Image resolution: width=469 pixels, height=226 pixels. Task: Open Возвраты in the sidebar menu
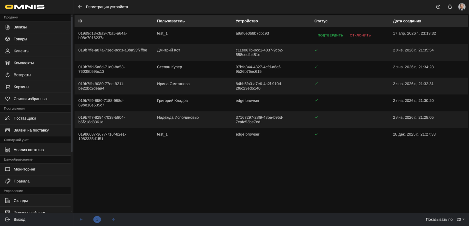22,75
